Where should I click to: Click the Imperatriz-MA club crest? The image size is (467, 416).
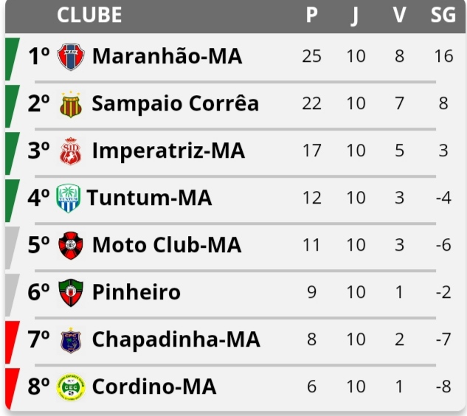tap(71, 151)
